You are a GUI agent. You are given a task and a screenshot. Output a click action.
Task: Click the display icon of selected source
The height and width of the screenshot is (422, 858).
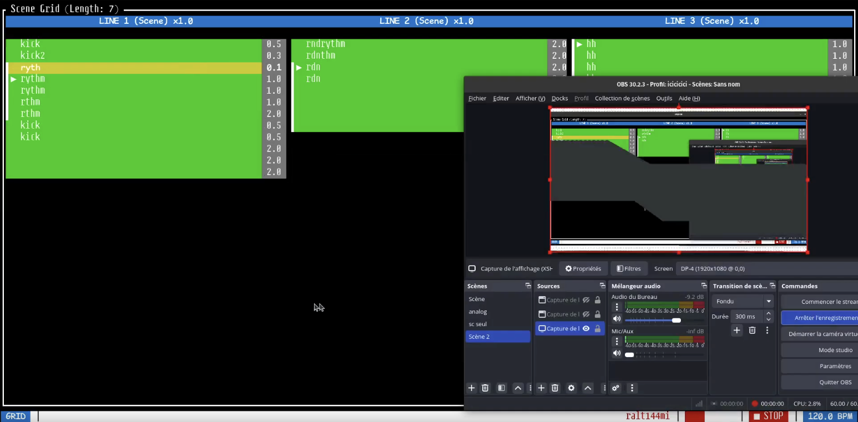click(542, 328)
